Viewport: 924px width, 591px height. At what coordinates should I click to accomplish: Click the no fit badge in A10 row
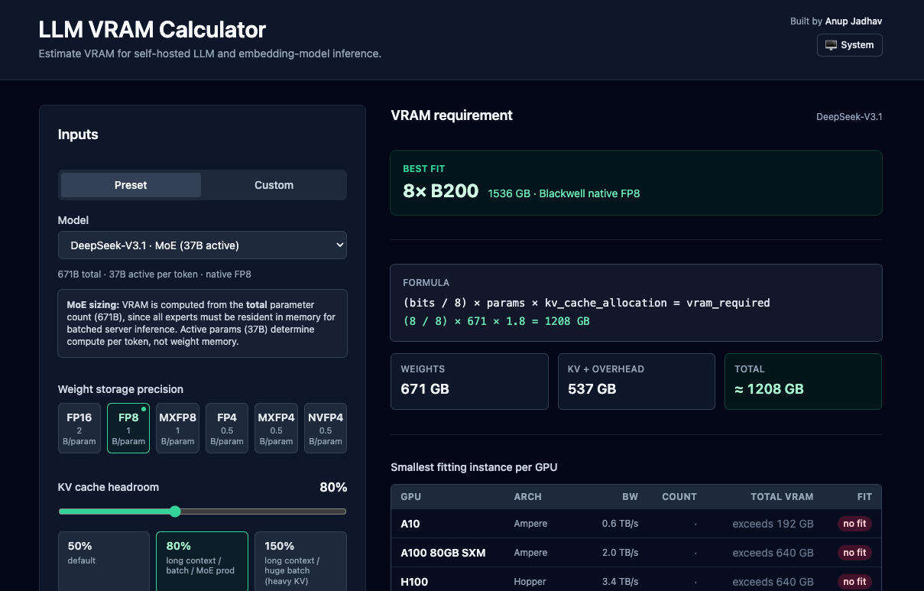[854, 524]
